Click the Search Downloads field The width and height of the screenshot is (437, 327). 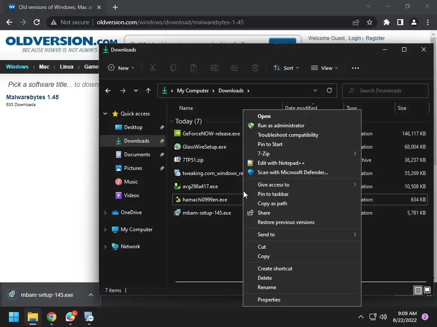385,91
